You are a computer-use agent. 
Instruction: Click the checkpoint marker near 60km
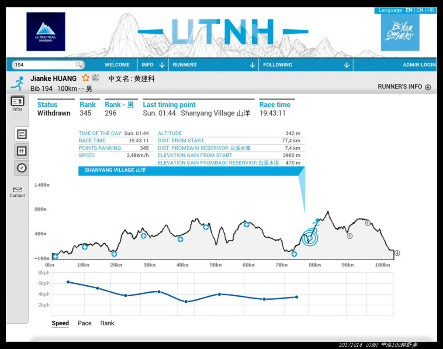click(247, 225)
